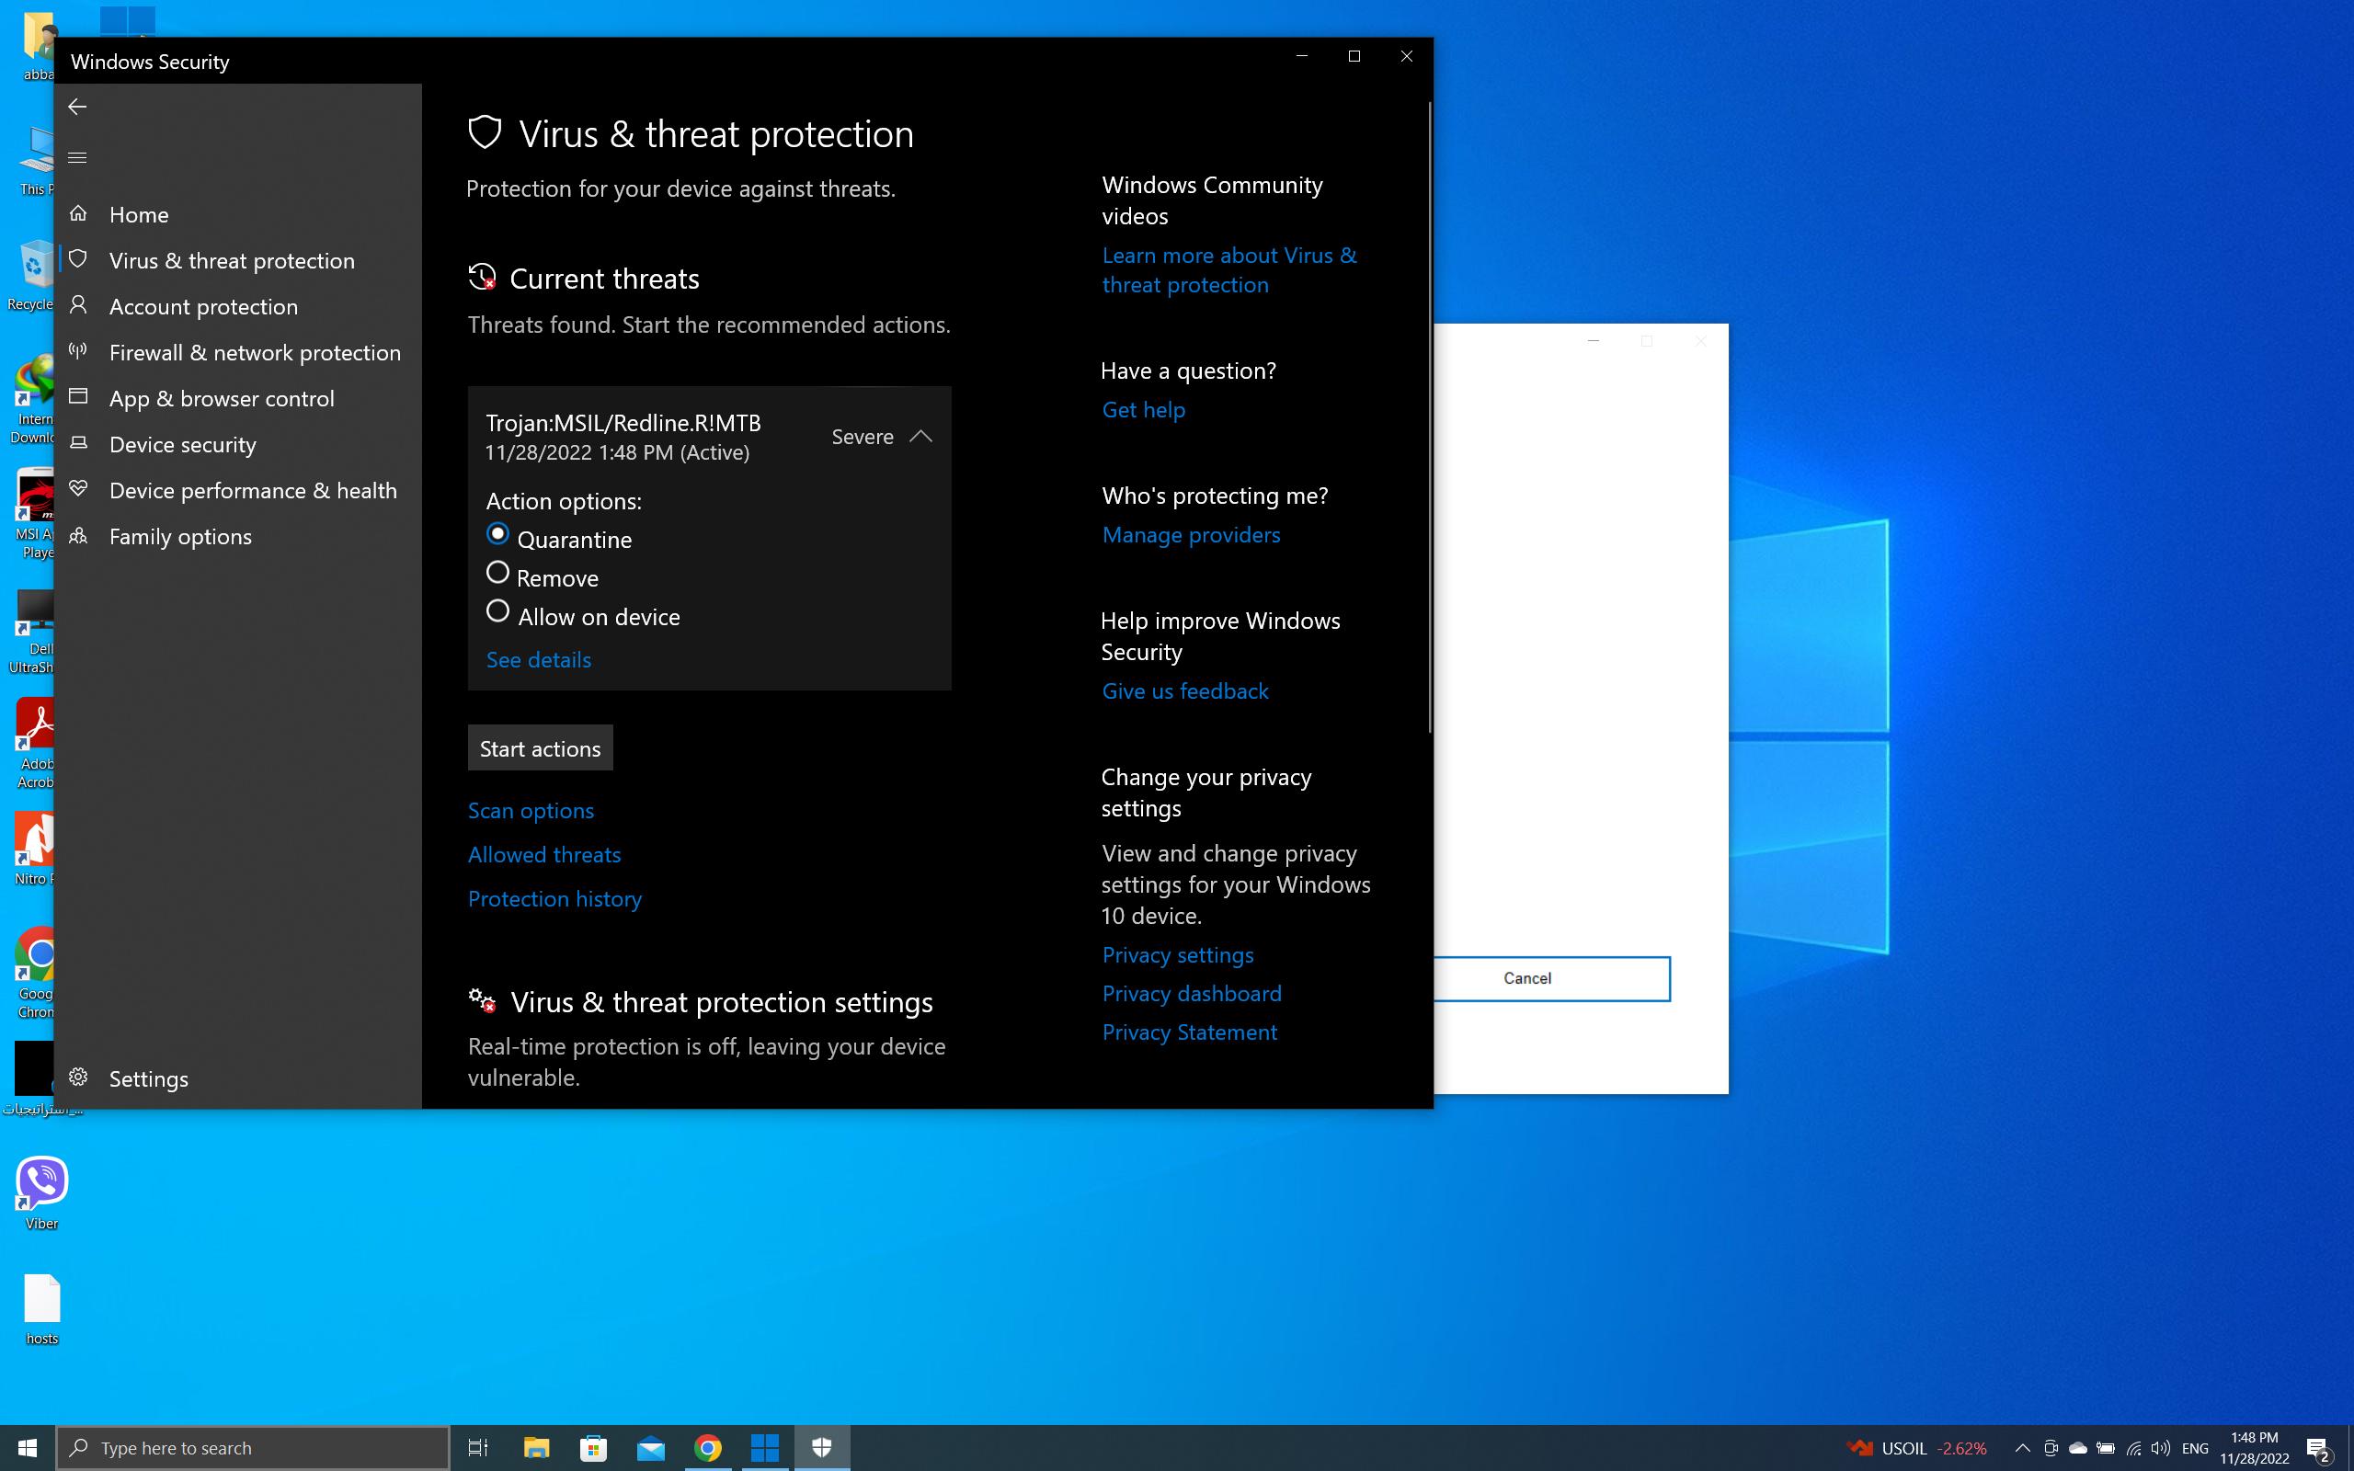Open Google Chrome from the taskbar
The height and width of the screenshot is (1471, 2354).
tap(708, 1448)
